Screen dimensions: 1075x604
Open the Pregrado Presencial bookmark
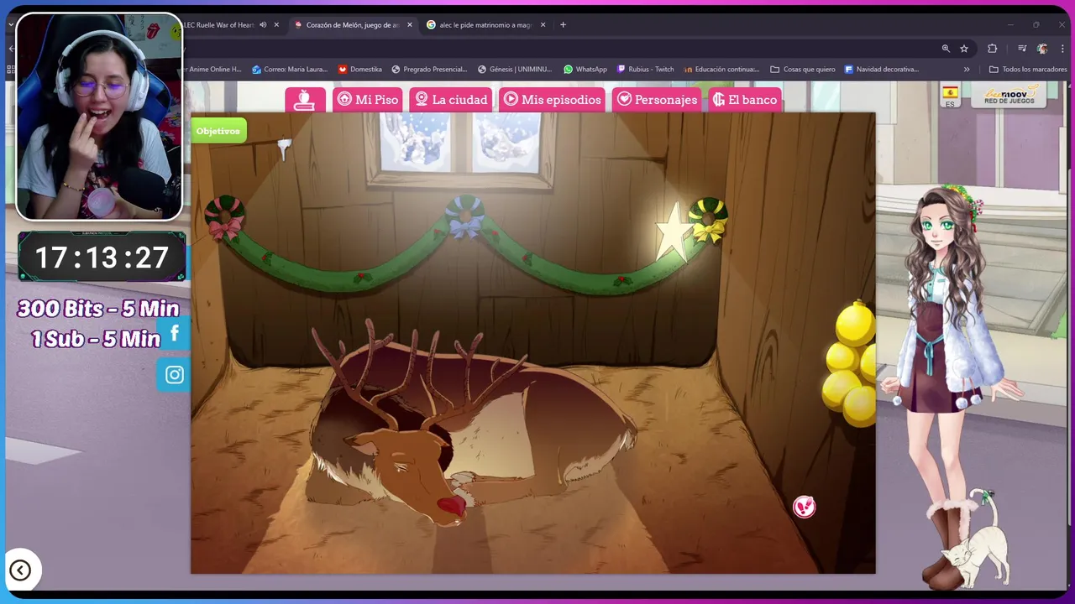pyautogui.click(x=429, y=70)
